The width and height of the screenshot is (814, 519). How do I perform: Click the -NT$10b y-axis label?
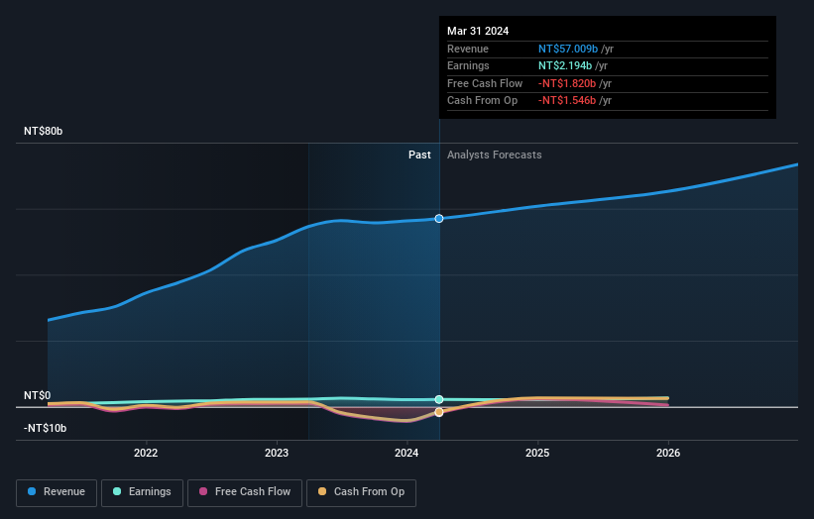coord(46,428)
